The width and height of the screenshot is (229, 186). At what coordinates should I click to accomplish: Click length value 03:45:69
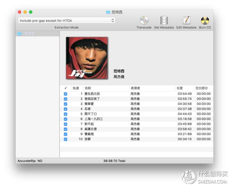tap(185, 124)
